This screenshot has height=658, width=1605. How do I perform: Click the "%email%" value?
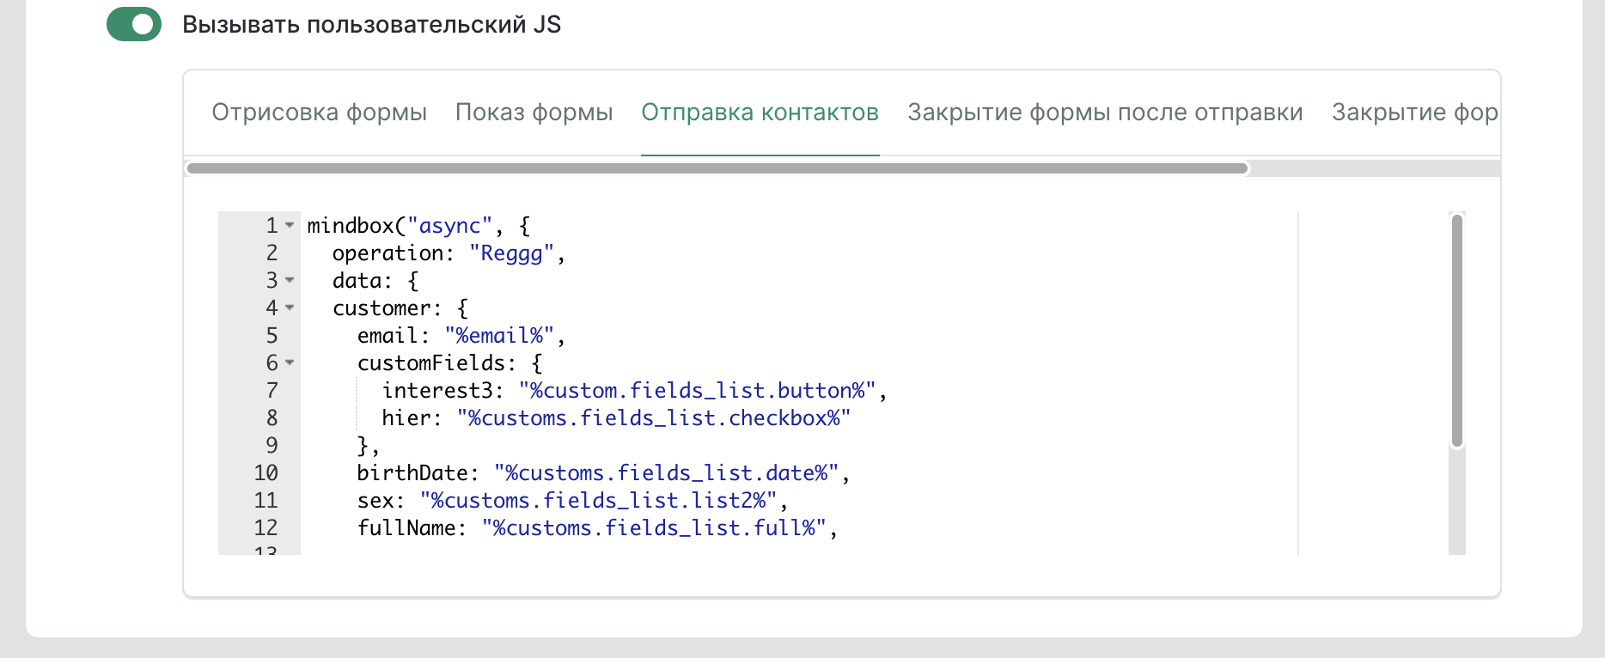(x=500, y=336)
